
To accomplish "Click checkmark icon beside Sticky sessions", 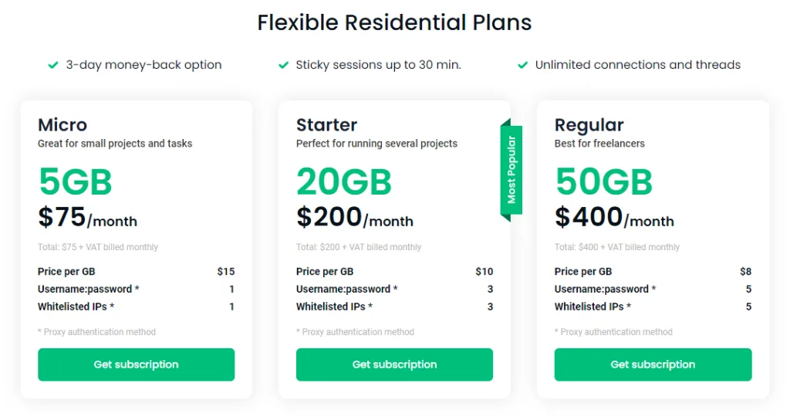I will pos(283,66).
